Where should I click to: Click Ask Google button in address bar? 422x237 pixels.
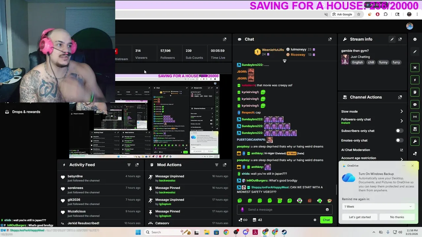[x=342, y=14]
